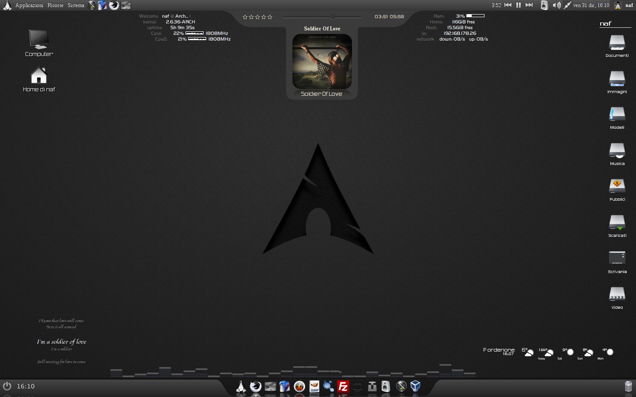Open the volume control in top panel
This screenshot has width=636, height=397.
[556, 5]
